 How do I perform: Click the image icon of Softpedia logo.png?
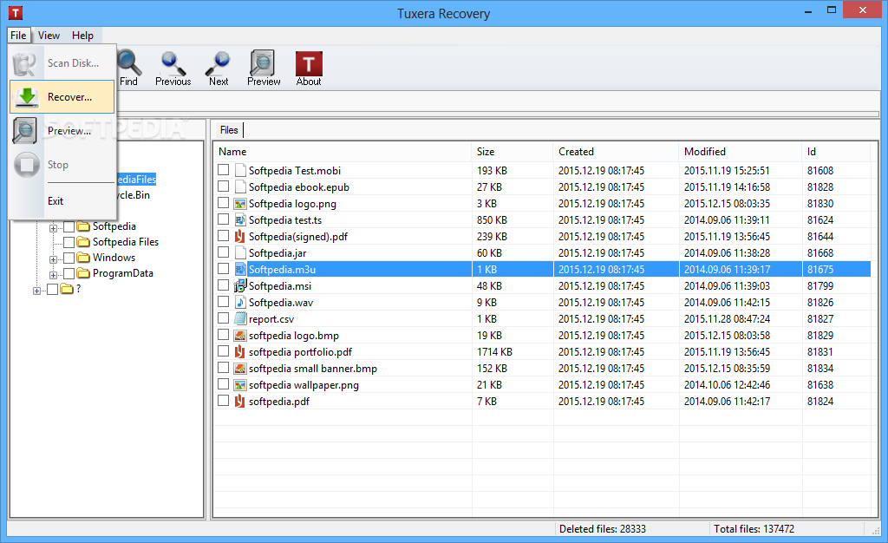240,203
